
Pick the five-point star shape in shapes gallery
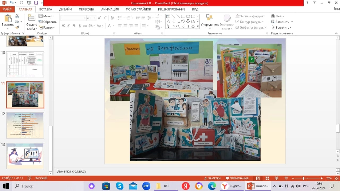tap(193, 26)
